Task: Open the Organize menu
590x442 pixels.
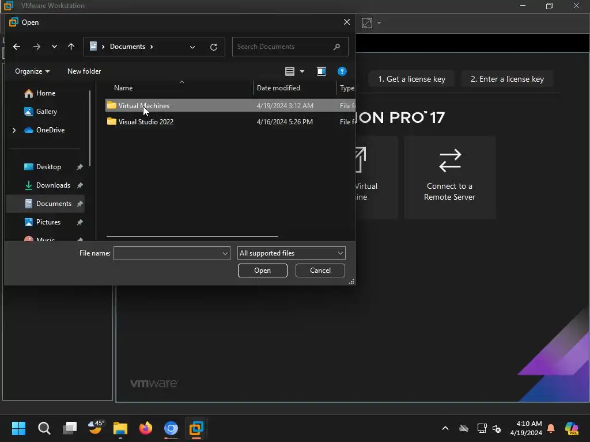Action: [32, 71]
